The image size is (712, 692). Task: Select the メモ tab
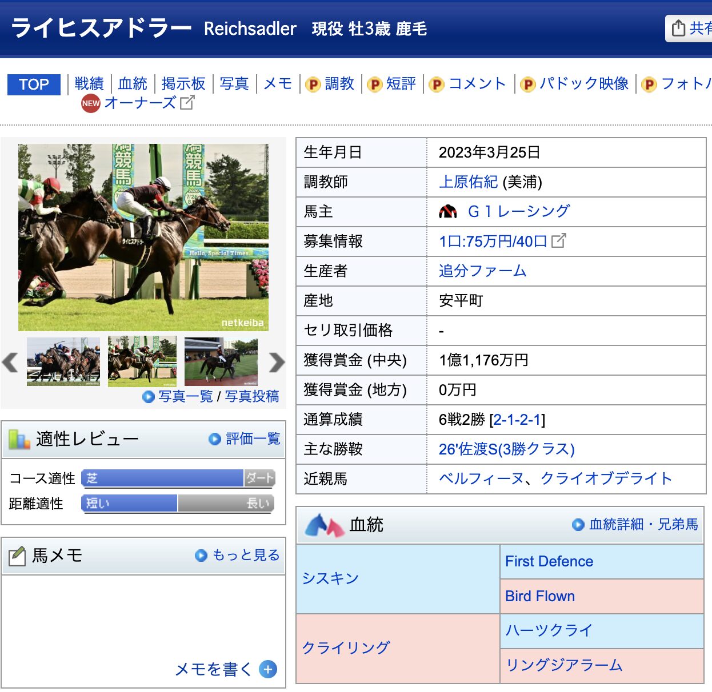point(278,84)
